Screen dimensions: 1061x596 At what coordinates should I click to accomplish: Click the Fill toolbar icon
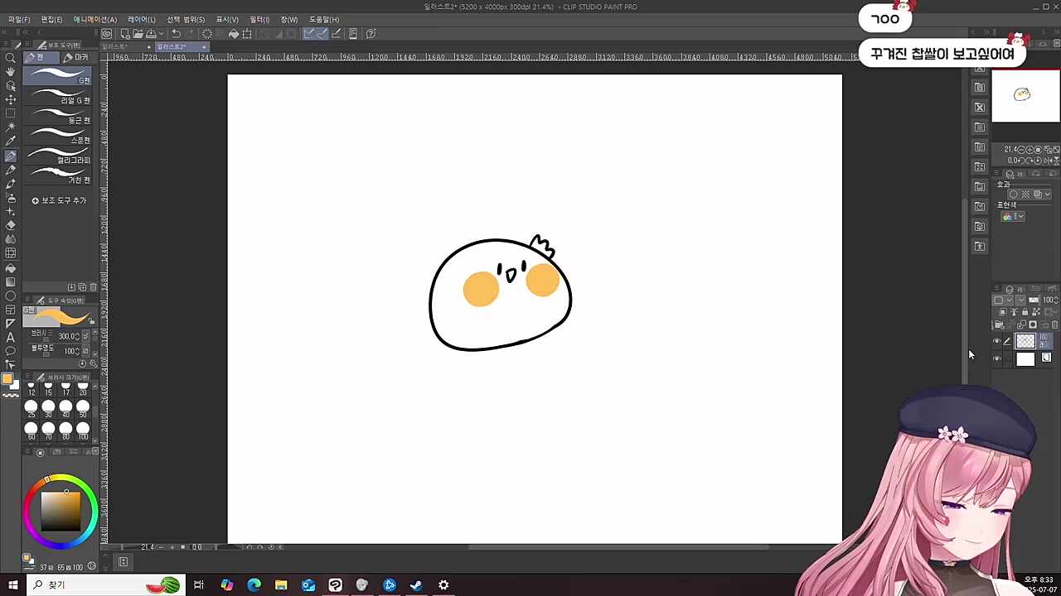[234, 34]
